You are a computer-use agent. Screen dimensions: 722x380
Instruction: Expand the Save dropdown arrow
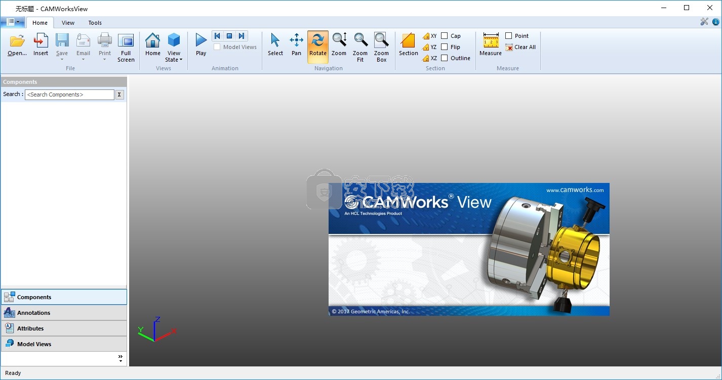tap(62, 60)
